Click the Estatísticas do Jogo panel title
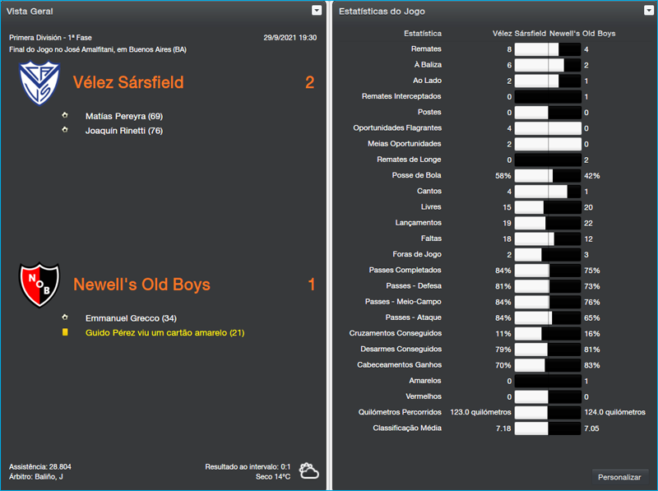Viewport: 658px width, 491px height. pyautogui.click(x=382, y=11)
